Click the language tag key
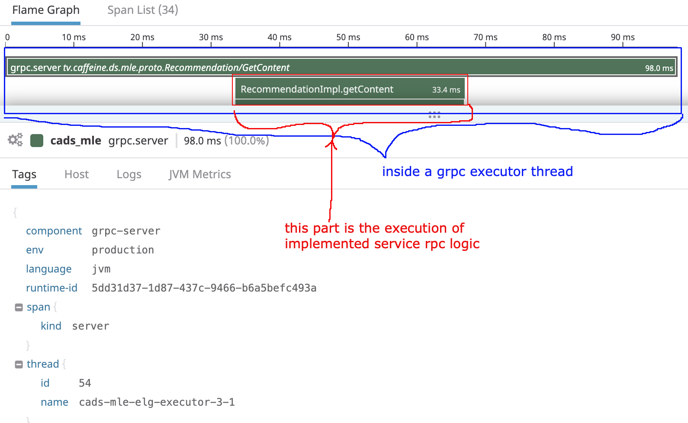This screenshot has height=423, width=688. (48, 269)
